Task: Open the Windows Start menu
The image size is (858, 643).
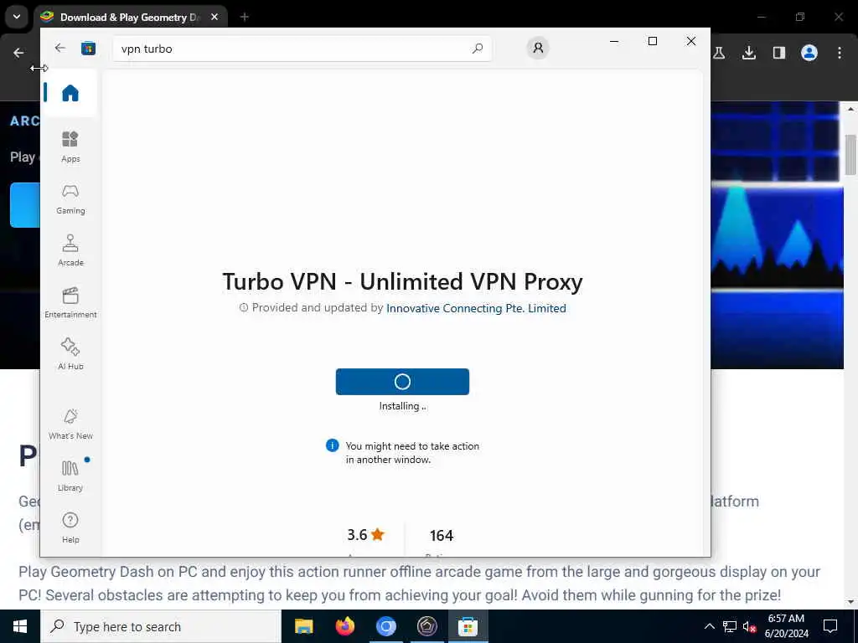Action: point(20,626)
